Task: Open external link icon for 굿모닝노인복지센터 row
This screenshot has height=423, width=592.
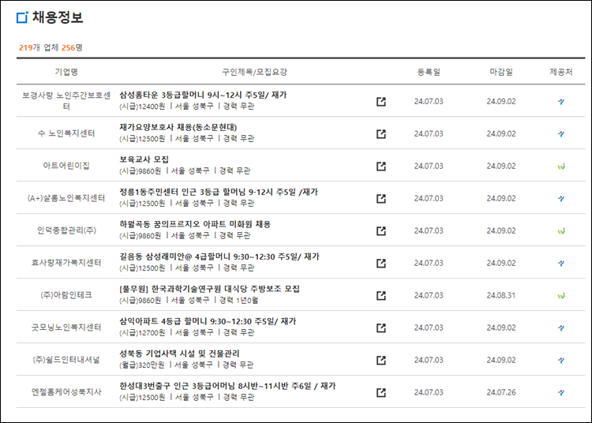Action: (381, 328)
